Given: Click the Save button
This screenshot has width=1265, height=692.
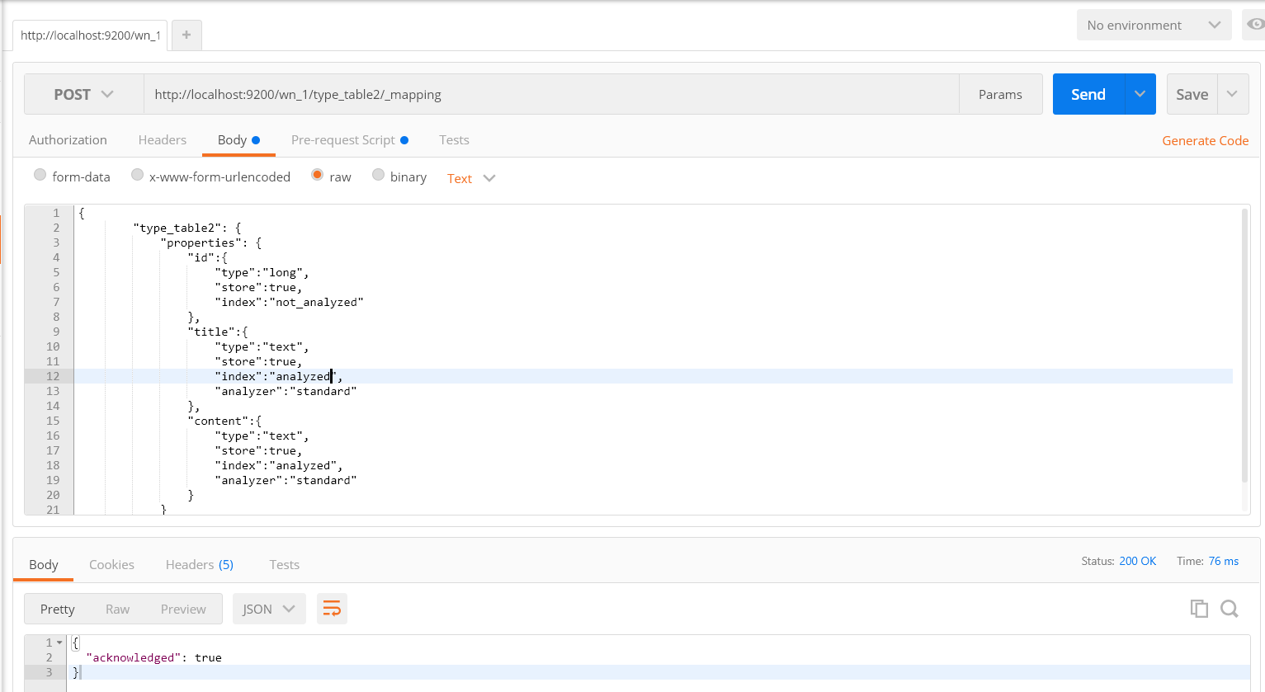Looking at the screenshot, I should [1192, 94].
